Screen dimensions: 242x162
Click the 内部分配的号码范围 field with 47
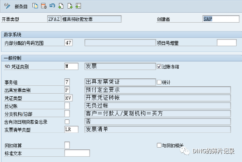coord(69,43)
